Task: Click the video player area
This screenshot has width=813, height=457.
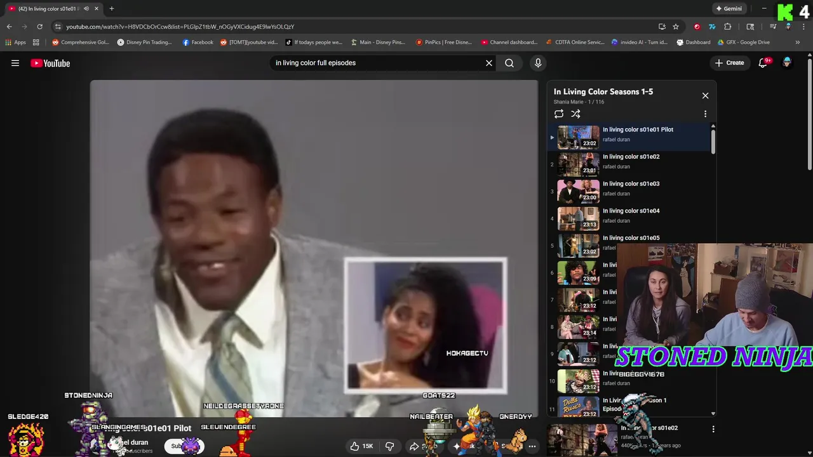Action: pyautogui.click(x=314, y=248)
